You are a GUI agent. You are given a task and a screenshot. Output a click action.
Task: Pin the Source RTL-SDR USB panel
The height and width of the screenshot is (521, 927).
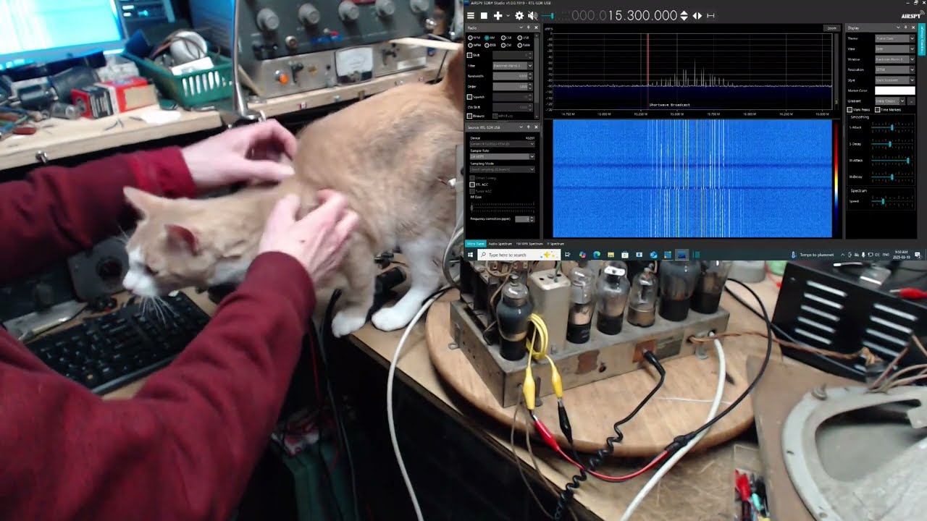(528, 127)
